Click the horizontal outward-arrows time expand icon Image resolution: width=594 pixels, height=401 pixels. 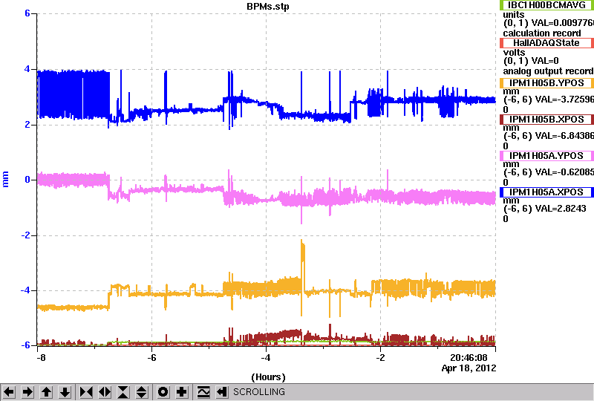point(105,392)
